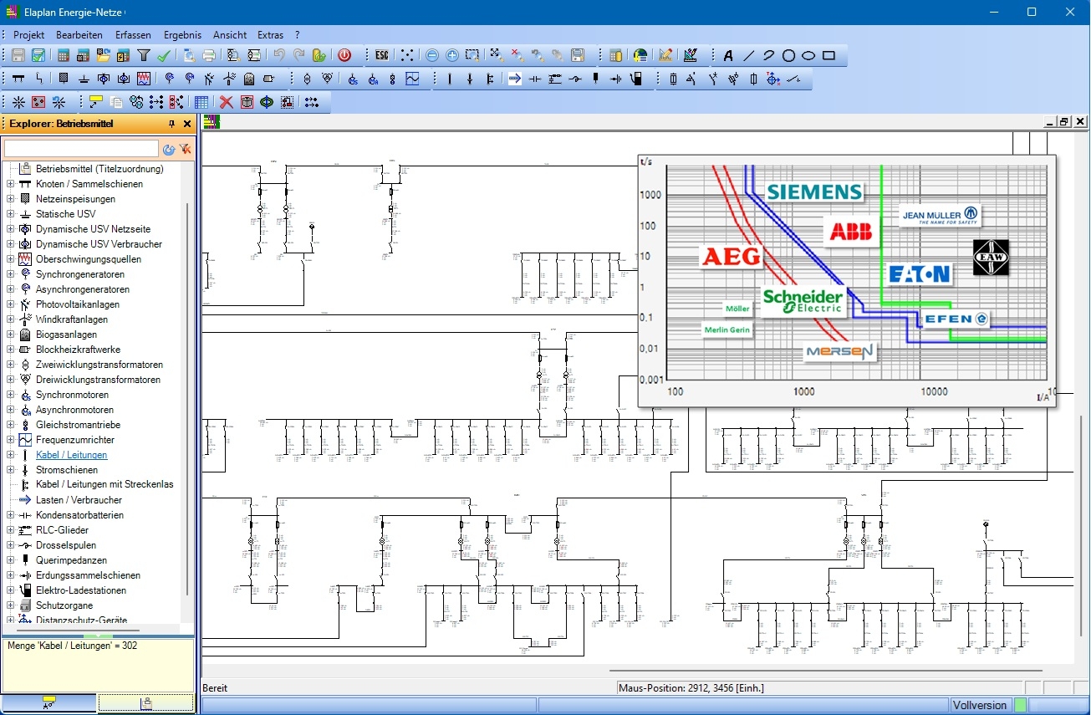
Task: Close the Explorer Betriebsmittel panel
Action: (x=187, y=124)
